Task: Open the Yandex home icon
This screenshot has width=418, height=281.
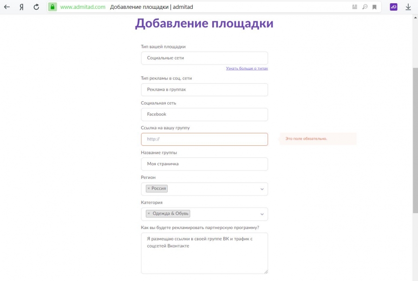Action: [21, 7]
